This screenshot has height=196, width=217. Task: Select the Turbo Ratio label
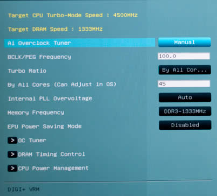[27, 71]
